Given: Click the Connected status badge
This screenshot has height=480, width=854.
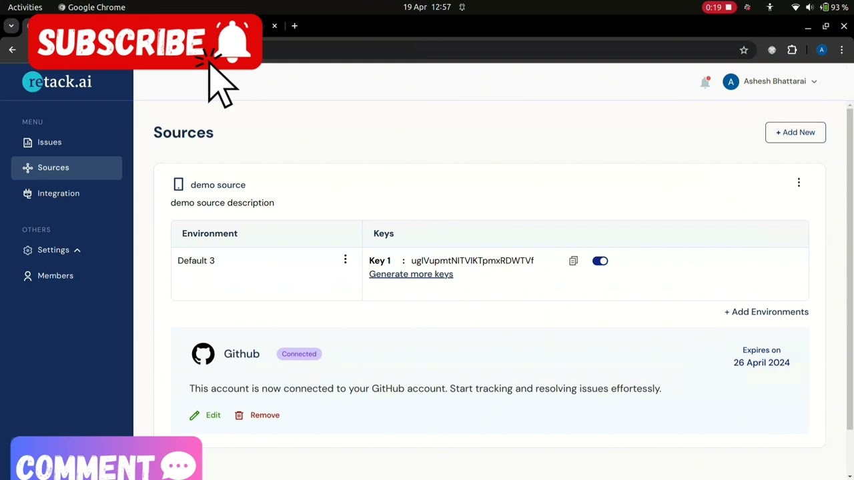Looking at the screenshot, I should 299,354.
